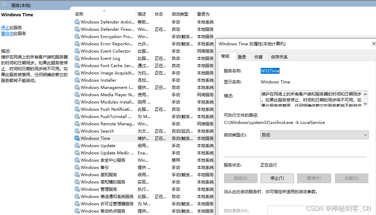Select the Windows Time row in services list

144,138
